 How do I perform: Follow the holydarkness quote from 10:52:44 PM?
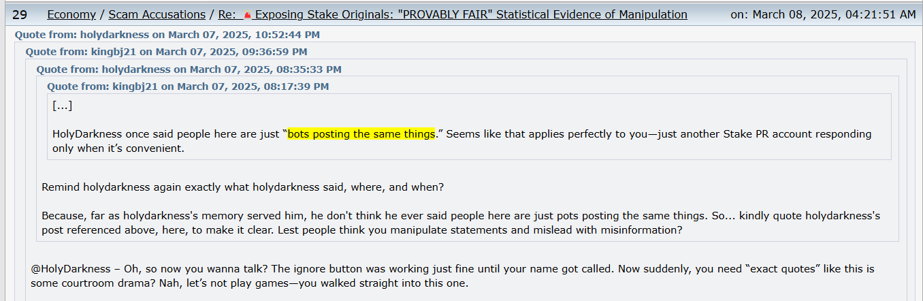tap(167, 35)
